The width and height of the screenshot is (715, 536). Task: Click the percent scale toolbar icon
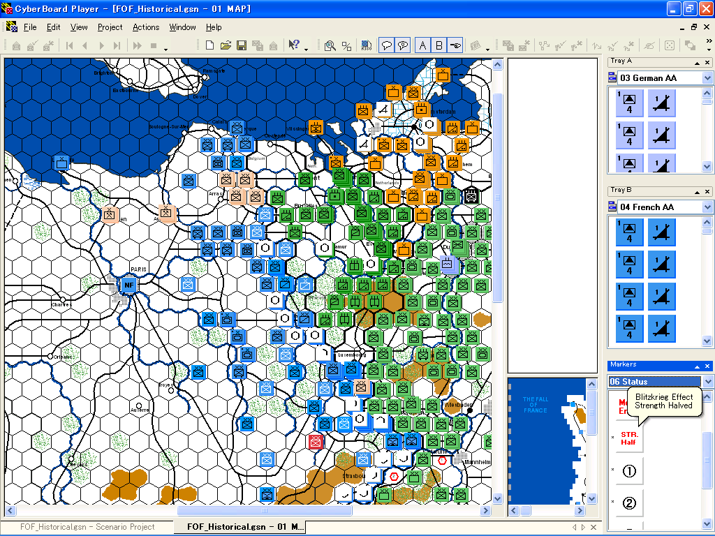pos(346,45)
